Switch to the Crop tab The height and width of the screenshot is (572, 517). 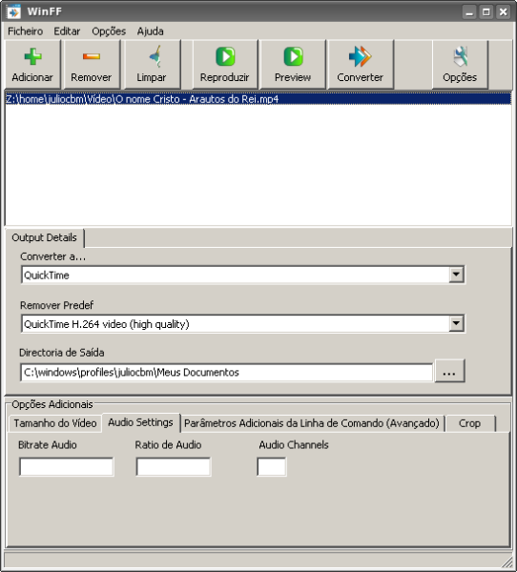pos(470,423)
